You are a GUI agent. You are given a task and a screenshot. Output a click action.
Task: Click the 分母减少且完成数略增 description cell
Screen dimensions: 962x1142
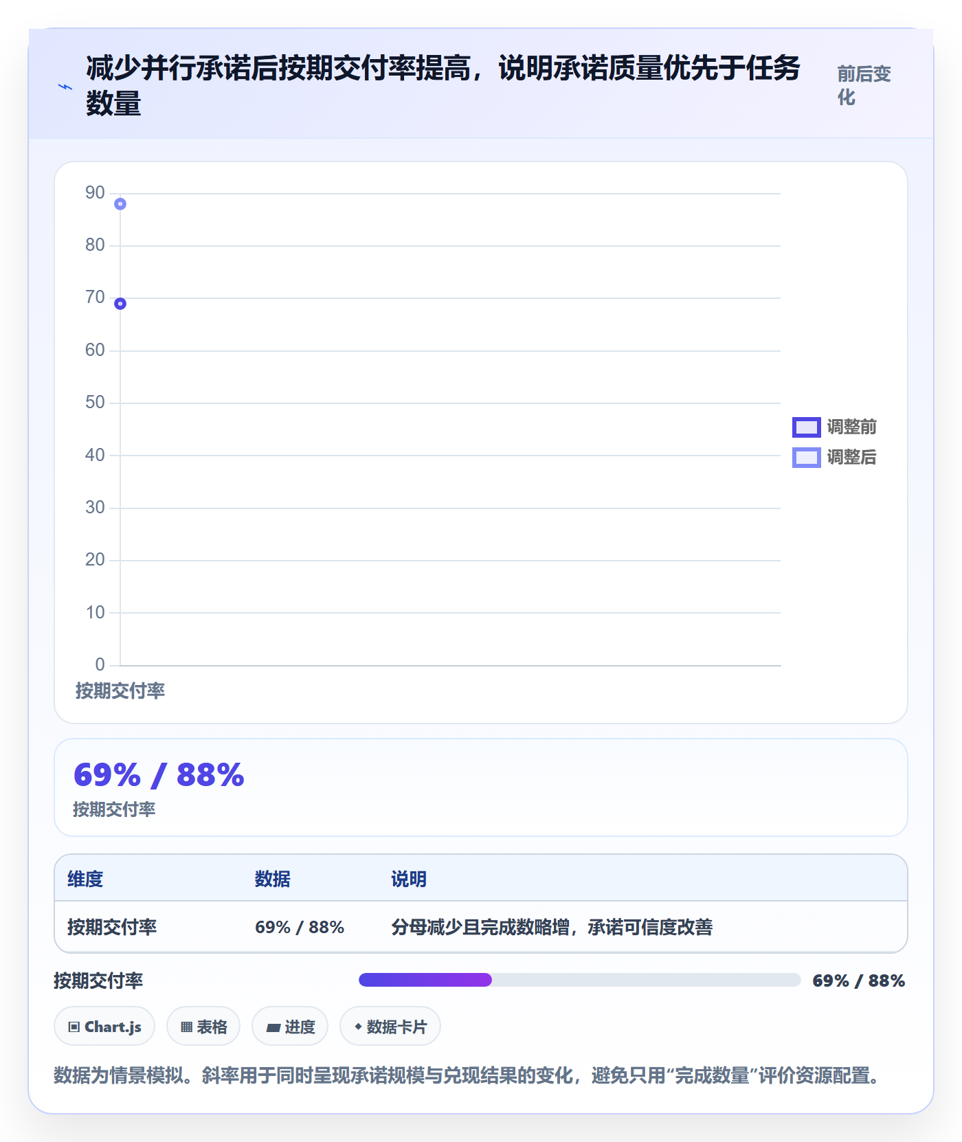(552, 927)
